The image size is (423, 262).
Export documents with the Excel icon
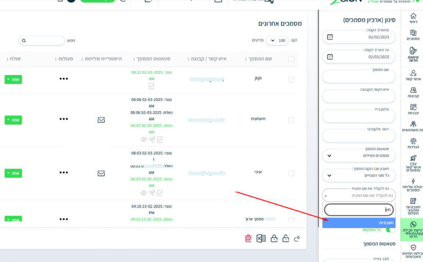(x=261, y=239)
